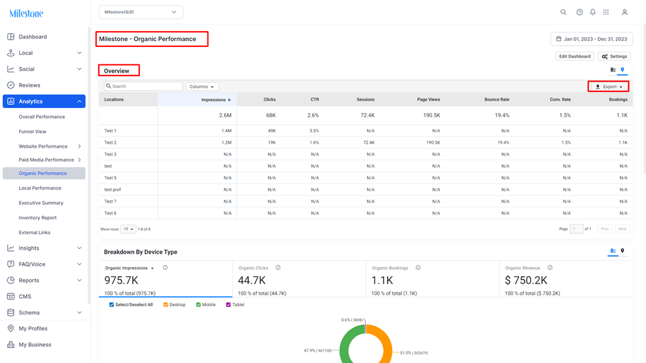Show info for Organic Clicks
646x363 pixels.
278,268
